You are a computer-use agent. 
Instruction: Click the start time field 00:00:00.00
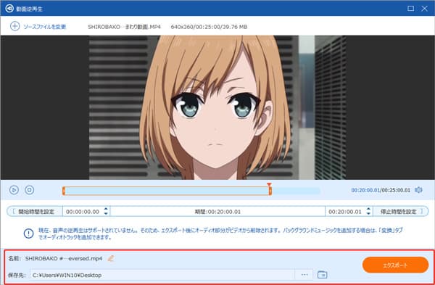tap(83, 212)
